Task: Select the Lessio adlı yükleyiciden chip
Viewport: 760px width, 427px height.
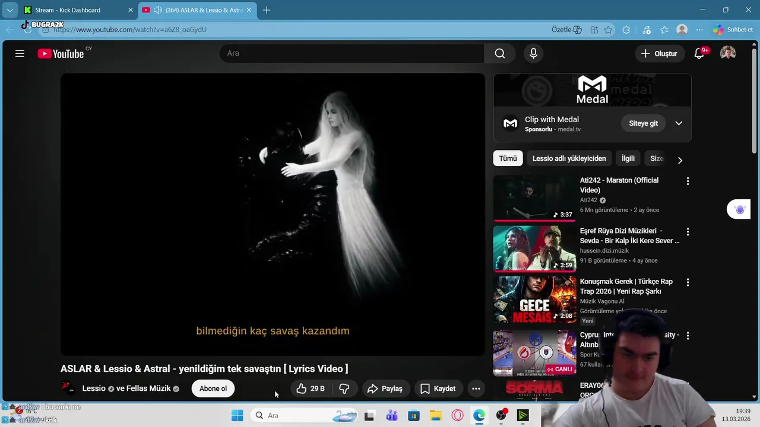Action: pos(569,158)
